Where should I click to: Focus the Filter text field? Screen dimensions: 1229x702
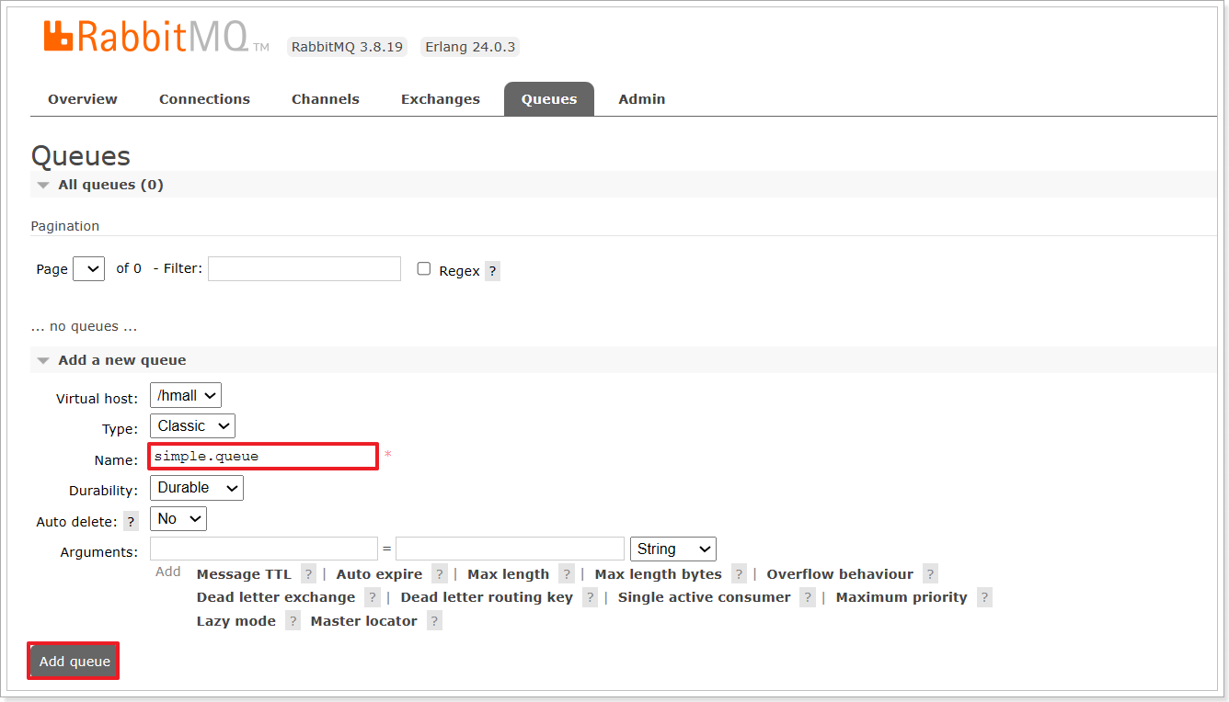[304, 268]
